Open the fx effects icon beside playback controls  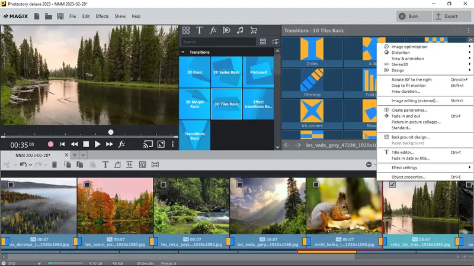pyautogui.click(x=121, y=144)
